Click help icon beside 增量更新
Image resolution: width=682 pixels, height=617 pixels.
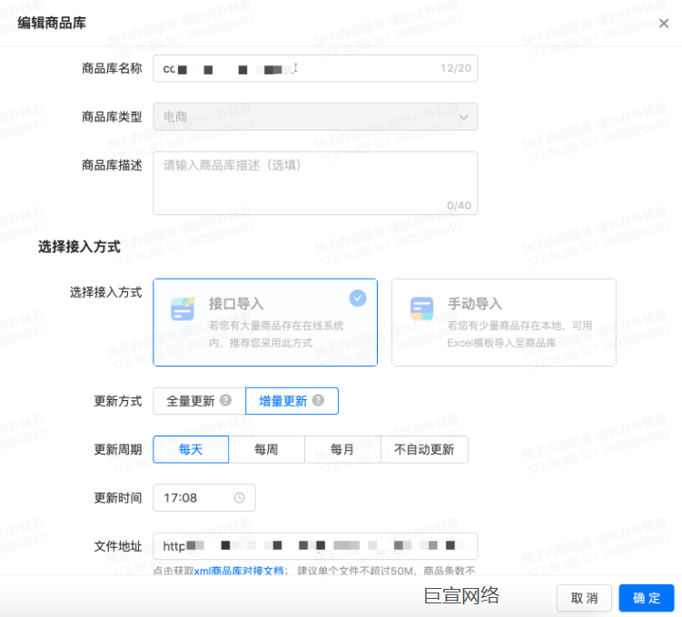coord(318,400)
